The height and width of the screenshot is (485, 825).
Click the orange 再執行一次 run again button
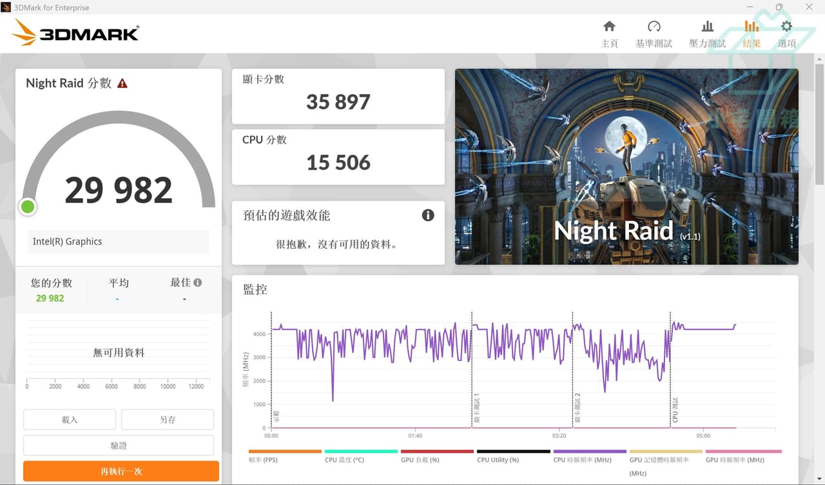(121, 471)
